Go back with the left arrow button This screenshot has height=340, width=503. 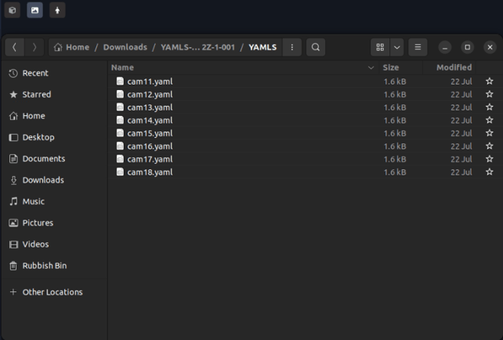coord(14,47)
